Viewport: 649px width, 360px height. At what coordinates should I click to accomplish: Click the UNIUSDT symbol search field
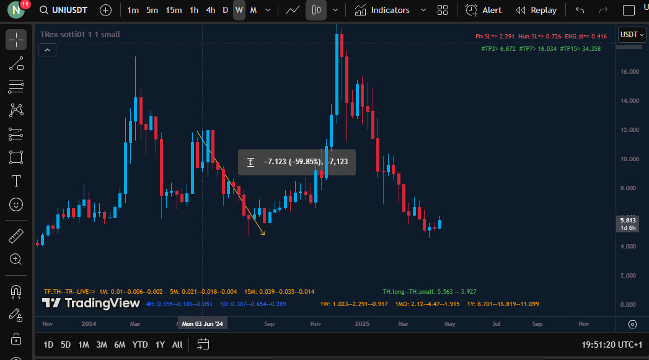tap(62, 10)
